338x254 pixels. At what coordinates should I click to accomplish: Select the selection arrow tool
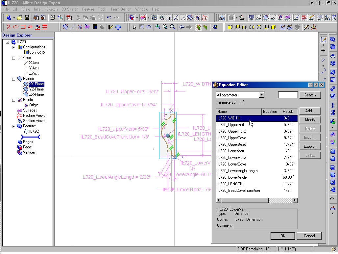coord(134,27)
